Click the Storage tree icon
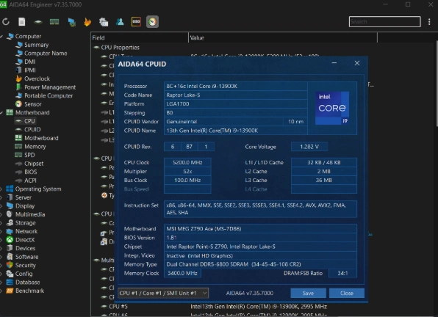The height and width of the screenshot is (317, 438). point(10,223)
